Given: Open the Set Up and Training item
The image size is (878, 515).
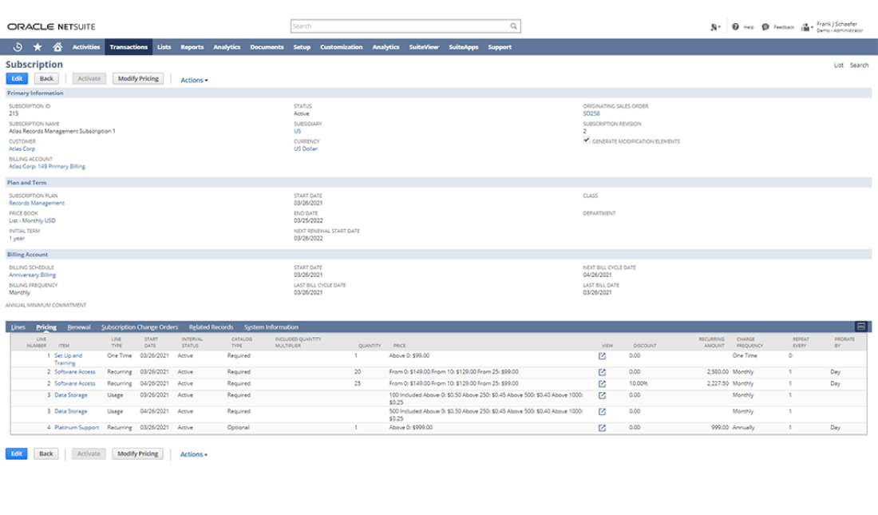Looking at the screenshot, I should click(x=69, y=359).
